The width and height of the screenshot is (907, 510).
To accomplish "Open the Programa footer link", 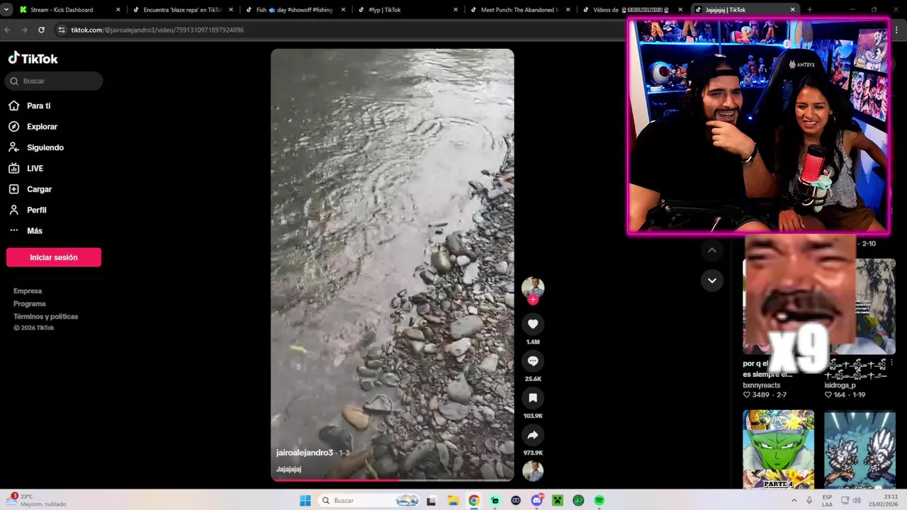I will pos(30,304).
